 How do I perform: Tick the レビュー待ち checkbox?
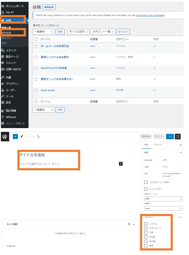point(146,189)
